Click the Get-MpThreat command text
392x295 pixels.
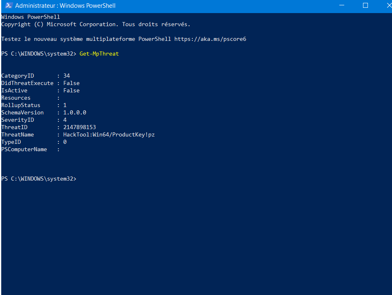(x=99, y=54)
